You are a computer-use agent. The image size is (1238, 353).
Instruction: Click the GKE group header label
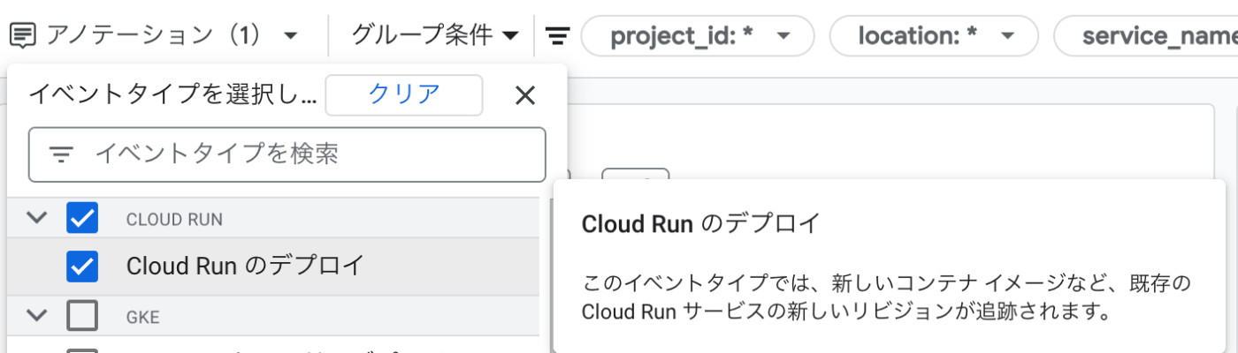142,317
